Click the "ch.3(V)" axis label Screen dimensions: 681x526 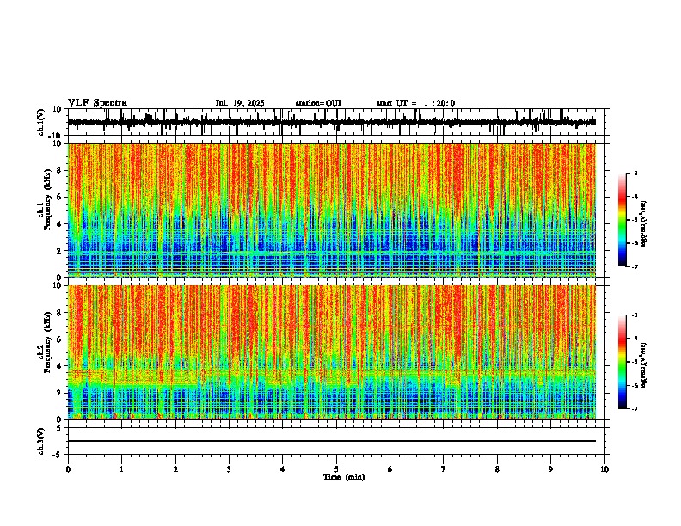[x=41, y=441]
